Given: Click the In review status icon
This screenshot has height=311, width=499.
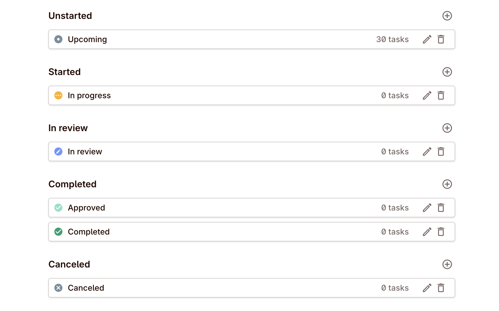Looking at the screenshot, I should click(x=58, y=151).
